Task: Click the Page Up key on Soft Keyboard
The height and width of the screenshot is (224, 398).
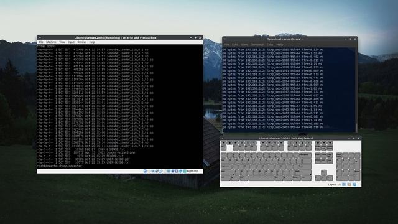Action: pyautogui.click(x=330, y=156)
